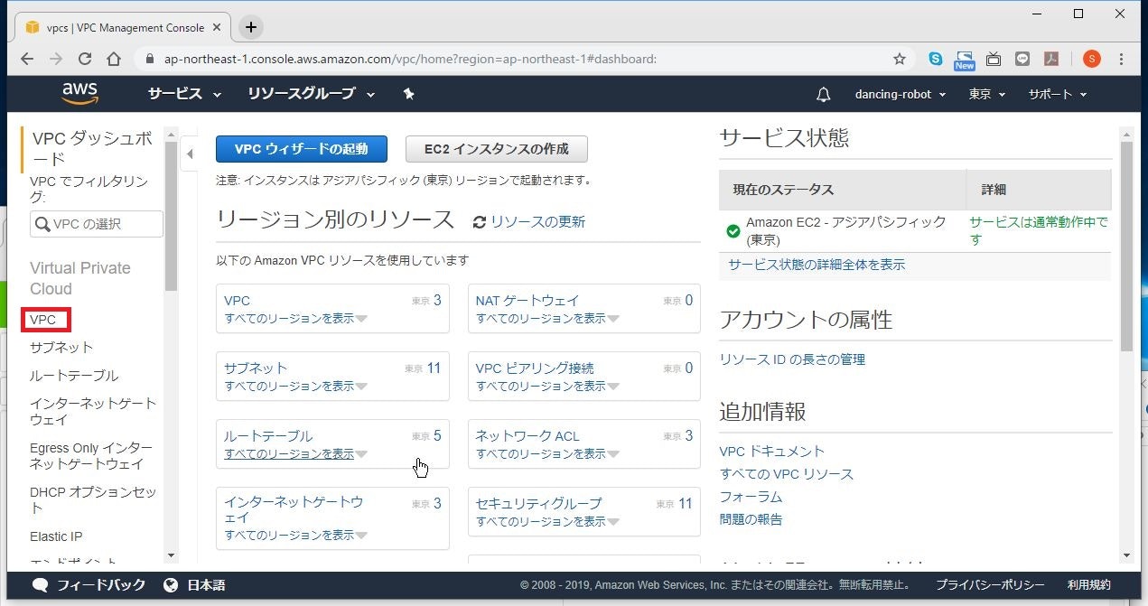Select ルートテーブル in the sidebar
The height and width of the screenshot is (606, 1148).
coord(74,376)
